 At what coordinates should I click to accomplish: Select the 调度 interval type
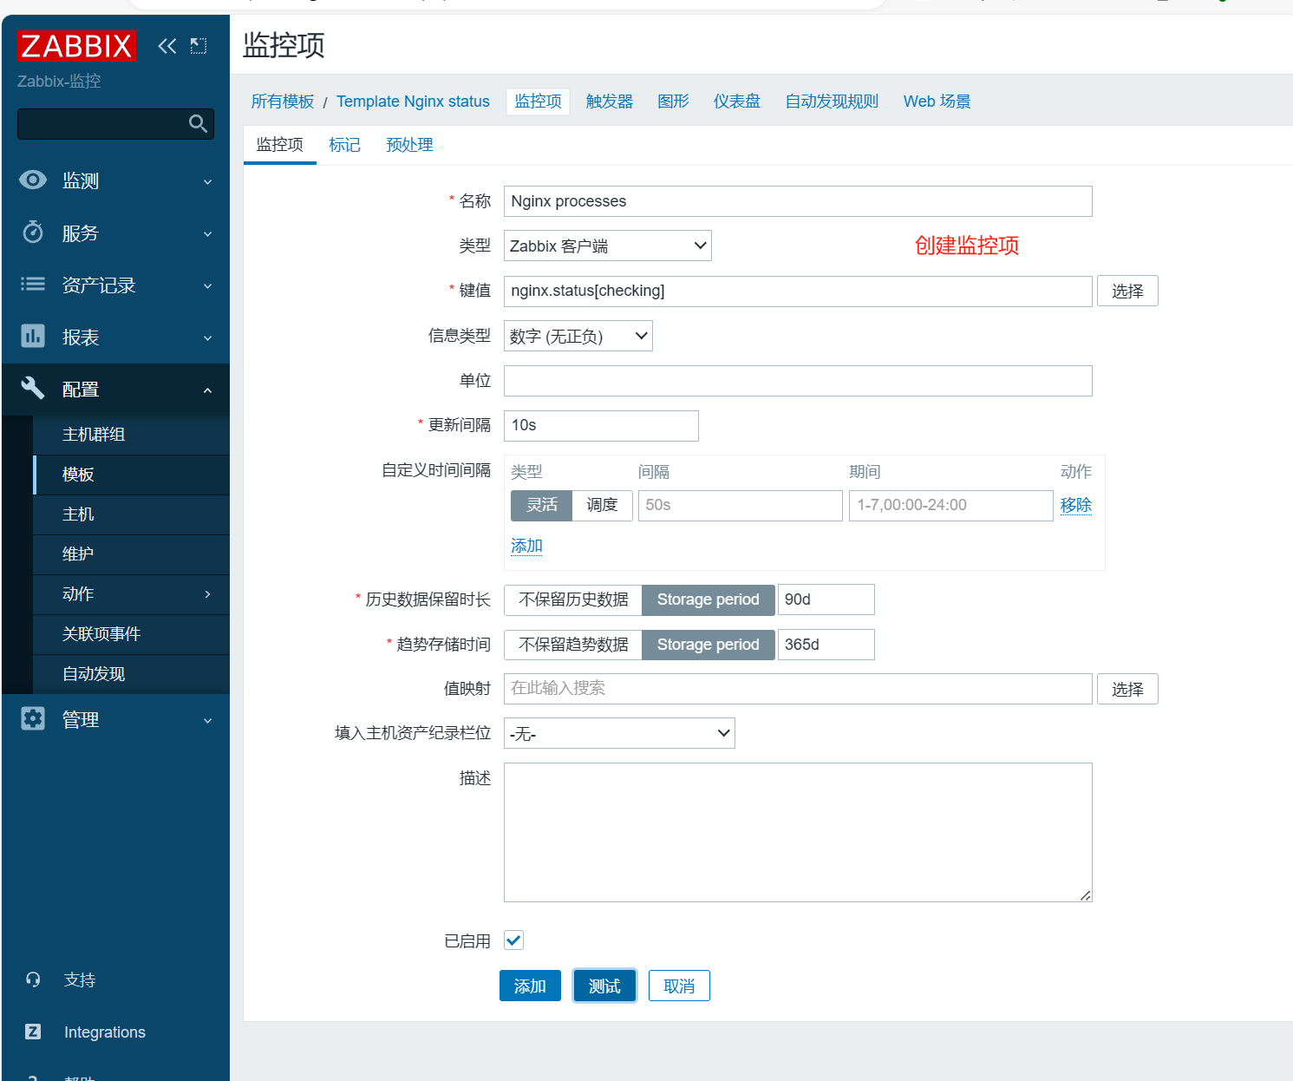tap(602, 505)
